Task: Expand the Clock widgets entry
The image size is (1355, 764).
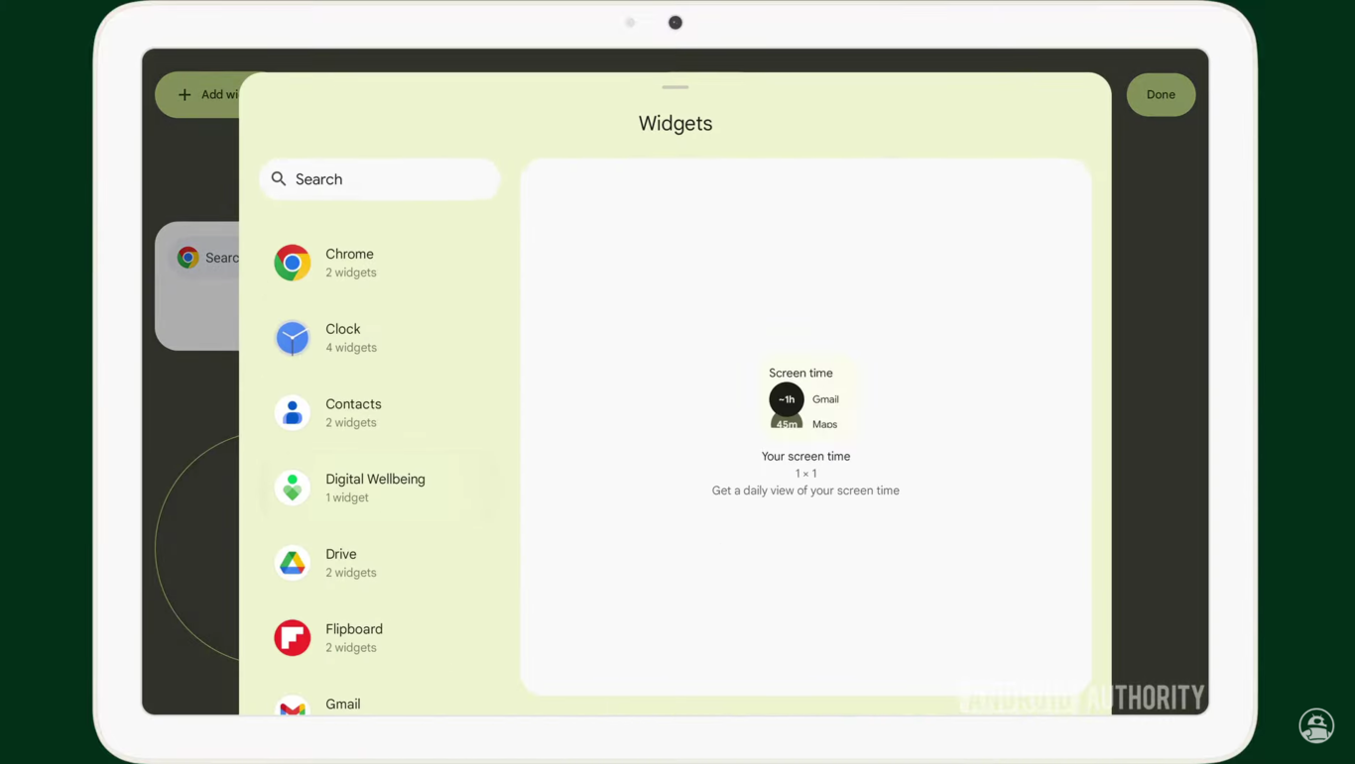Action: coord(350,338)
